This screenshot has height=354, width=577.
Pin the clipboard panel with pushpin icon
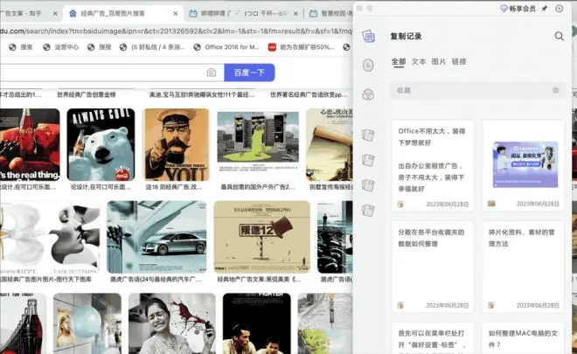click(x=545, y=9)
